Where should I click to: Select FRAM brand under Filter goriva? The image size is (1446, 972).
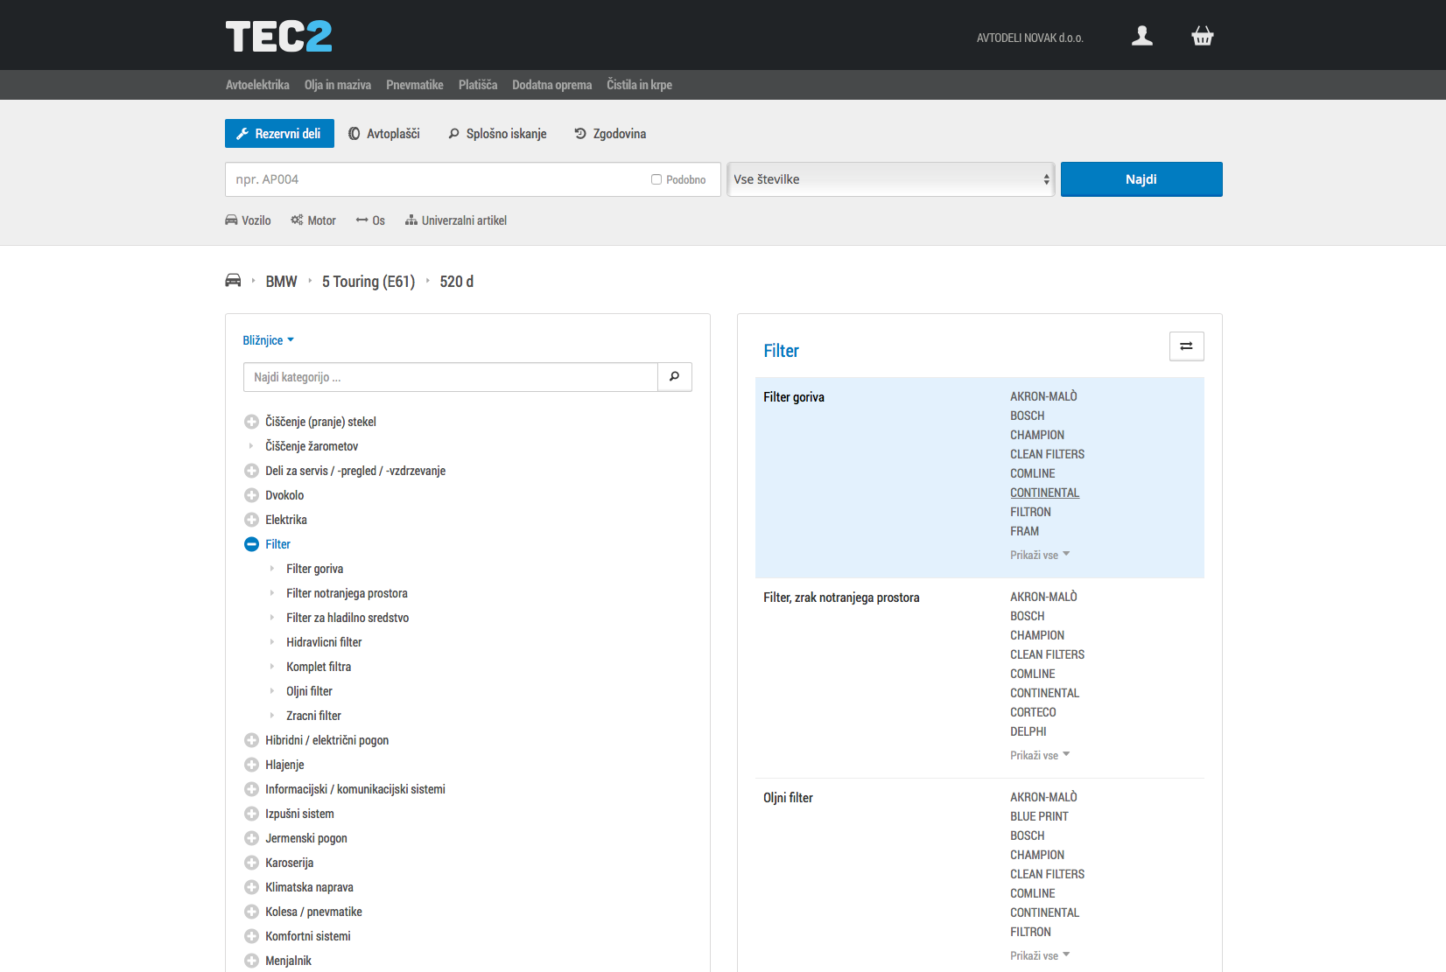(1024, 531)
